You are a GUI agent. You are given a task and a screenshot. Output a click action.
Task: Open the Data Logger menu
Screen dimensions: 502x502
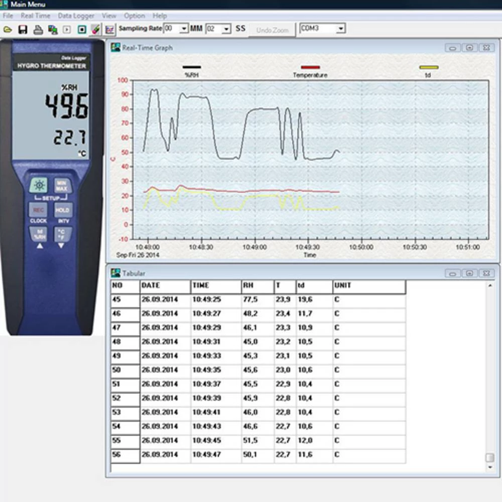coord(76,16)
